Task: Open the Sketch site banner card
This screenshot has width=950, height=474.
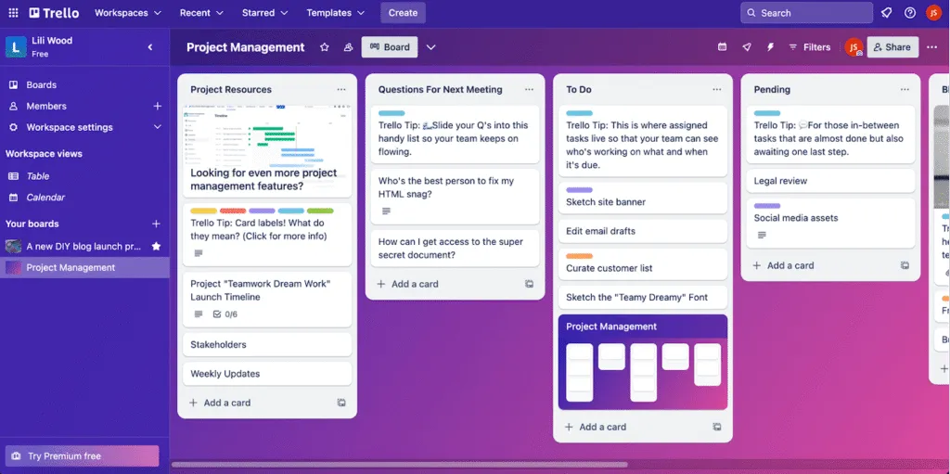Action: (x=643, y=199)
